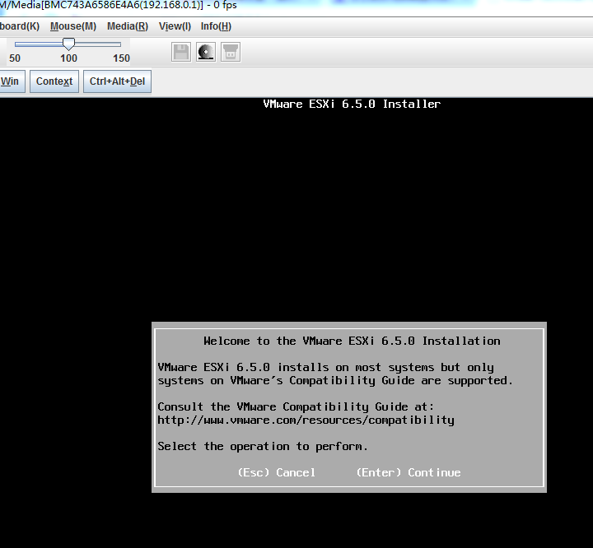The image size is (593, 548).
Task: Click (Esc) Cancel in installer dialog
Action: (277, 472)
